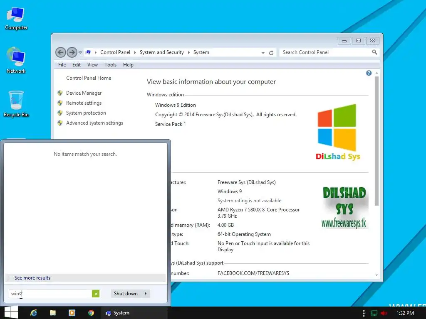Image resolution: width=426 pixels, height=319 pixels.
Task: Click 'Windows 9 Edition' text
Action: point(176,105)
